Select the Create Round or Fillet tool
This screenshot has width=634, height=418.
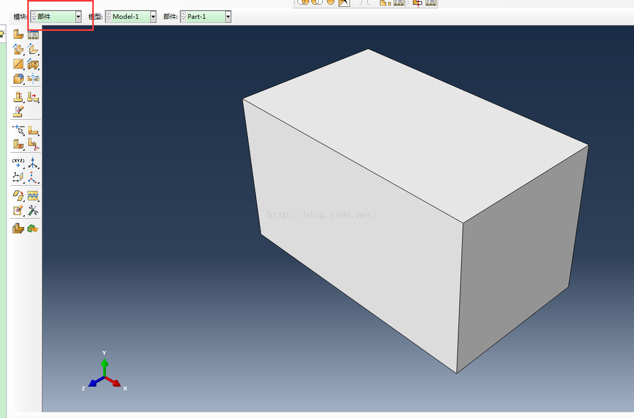tap(18, 79)
